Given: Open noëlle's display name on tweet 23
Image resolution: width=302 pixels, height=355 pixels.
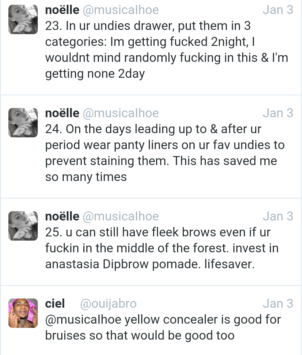Looking at the screenshot, I should tap(62, 10).
